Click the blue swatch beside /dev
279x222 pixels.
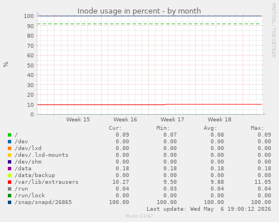click(x=10, y=142)
